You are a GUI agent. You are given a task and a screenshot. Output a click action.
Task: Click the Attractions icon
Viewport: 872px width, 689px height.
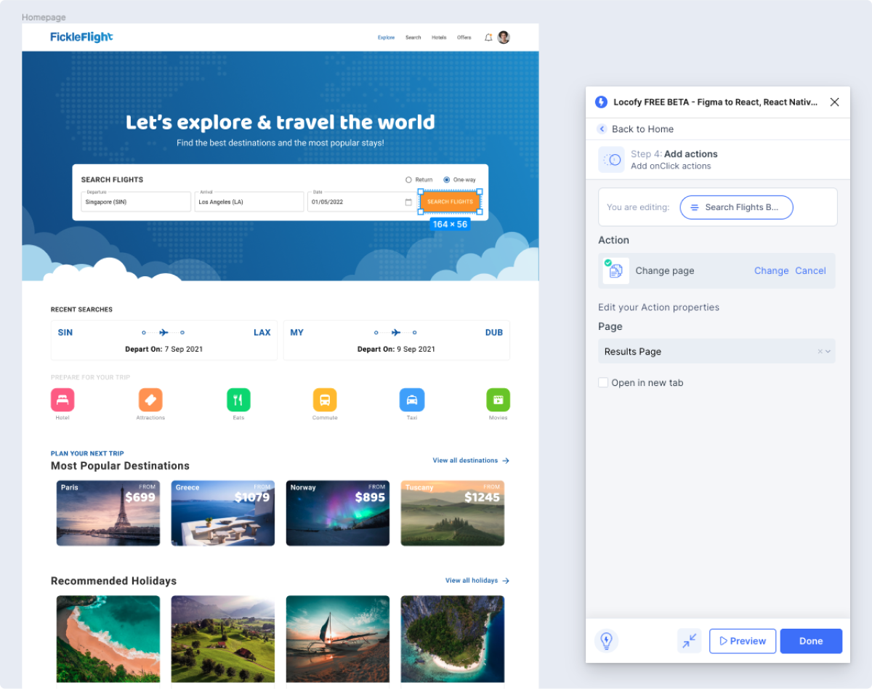pos(150,399)
